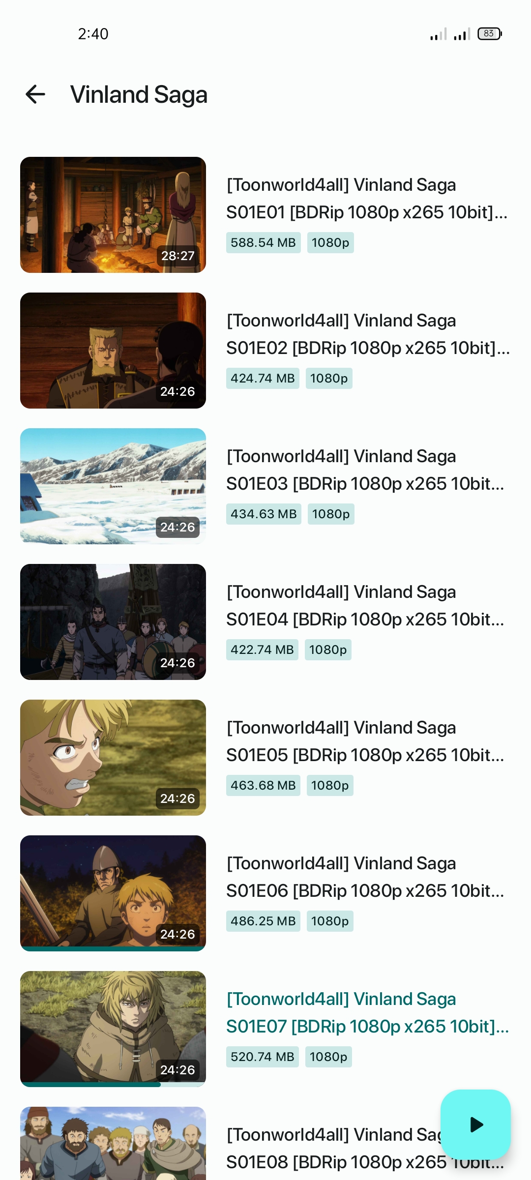Check the battery indicator in status bar
The image size is (531, 1180).
pyautogui.click(x=489, y=33)
